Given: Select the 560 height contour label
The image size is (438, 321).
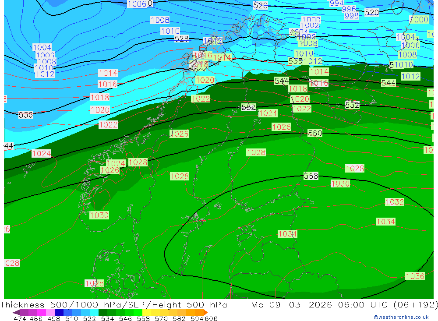Looking at the screenshot, I should [315, 134].
